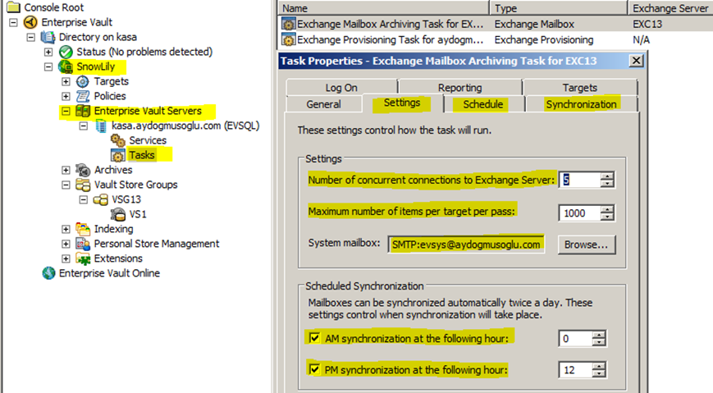Collapse the Vault Store Groups node

click(66, 185)
